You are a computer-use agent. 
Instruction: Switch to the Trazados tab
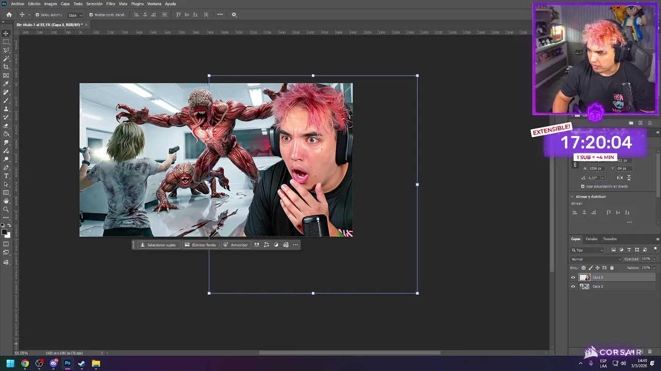pos(610,239)
